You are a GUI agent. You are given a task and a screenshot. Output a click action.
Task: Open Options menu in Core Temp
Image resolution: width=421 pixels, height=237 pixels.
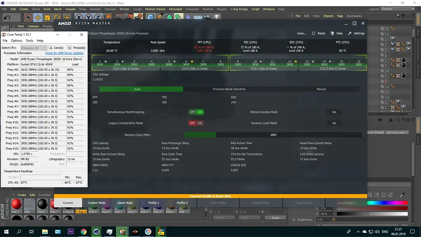[x=16, y=41]
